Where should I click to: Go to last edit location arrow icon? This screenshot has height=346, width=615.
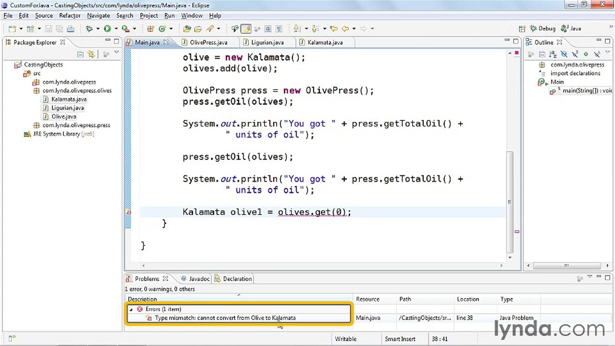click(x=334, y=29)
